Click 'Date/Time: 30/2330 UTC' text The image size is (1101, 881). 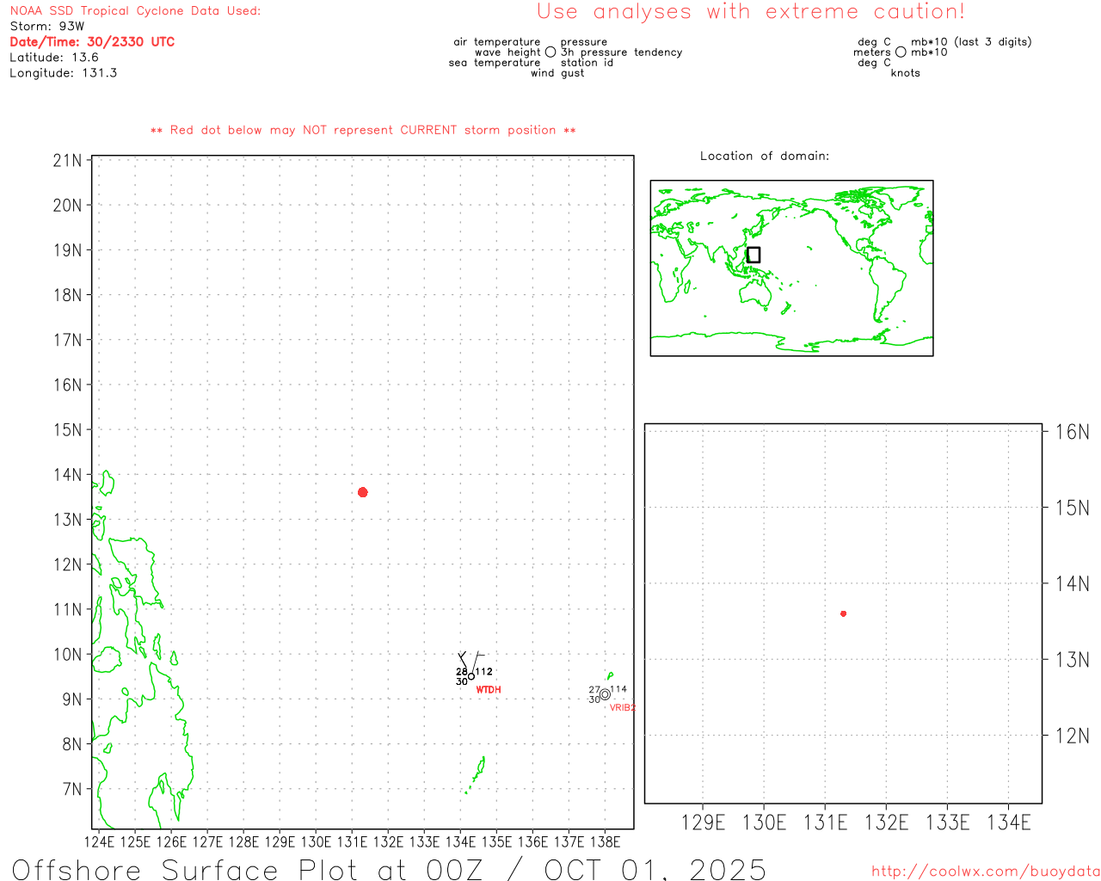point(92,42)
